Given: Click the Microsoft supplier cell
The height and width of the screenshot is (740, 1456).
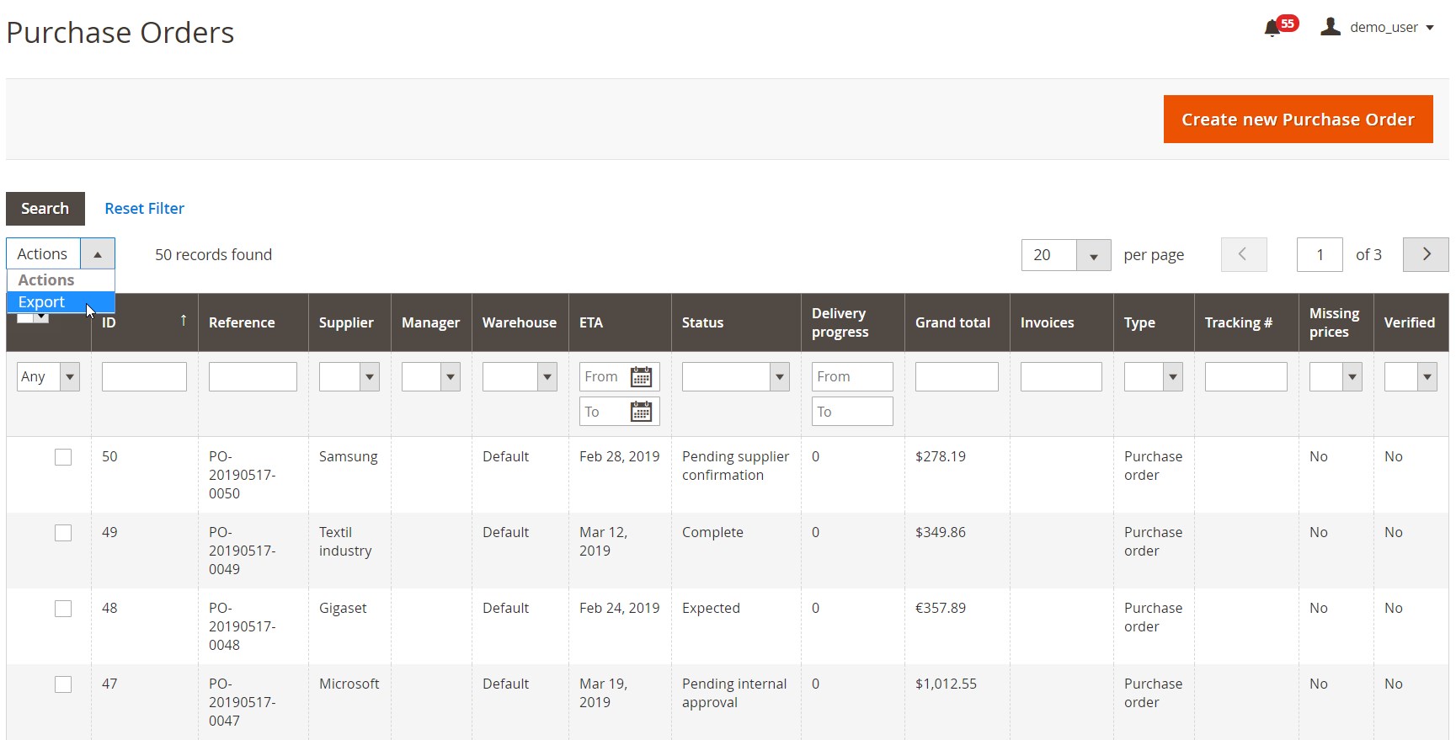Looking at the screenshot, I should (349, 684).
